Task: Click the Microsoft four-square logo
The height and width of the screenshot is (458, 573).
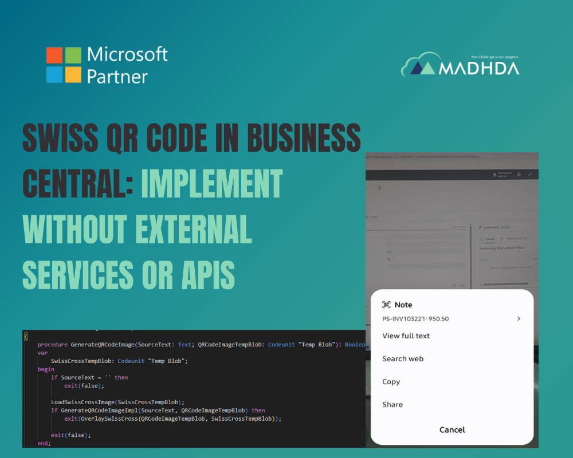Action: 64,65
